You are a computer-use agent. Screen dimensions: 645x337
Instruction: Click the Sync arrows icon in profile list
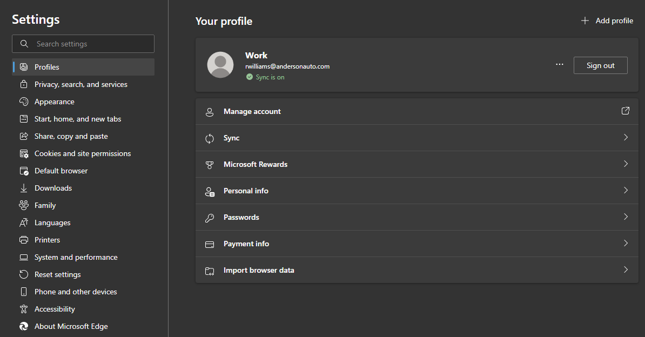(x=210, y=139)
